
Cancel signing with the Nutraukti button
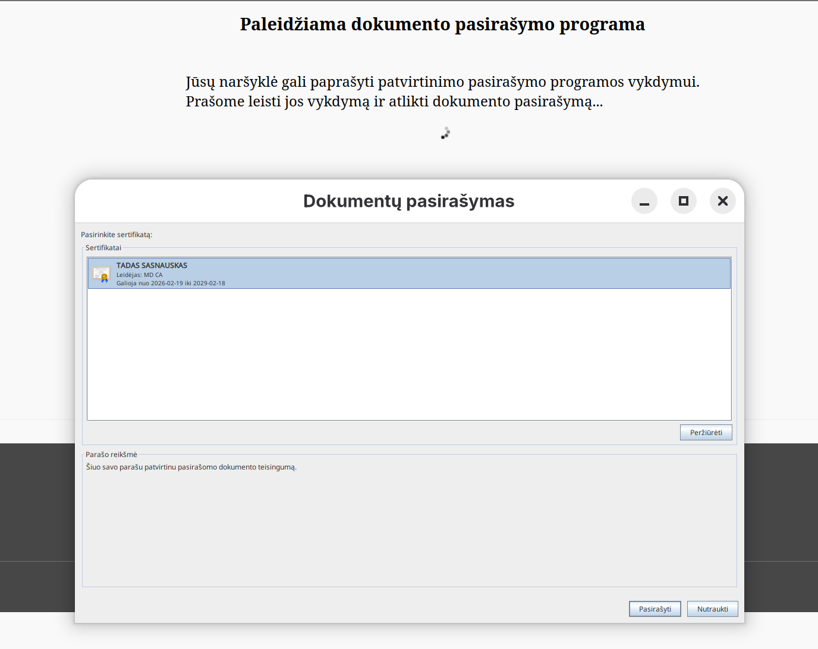click(x=713, y=609)
